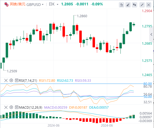Click the RSI 32.51 axis label

[148, 102]
